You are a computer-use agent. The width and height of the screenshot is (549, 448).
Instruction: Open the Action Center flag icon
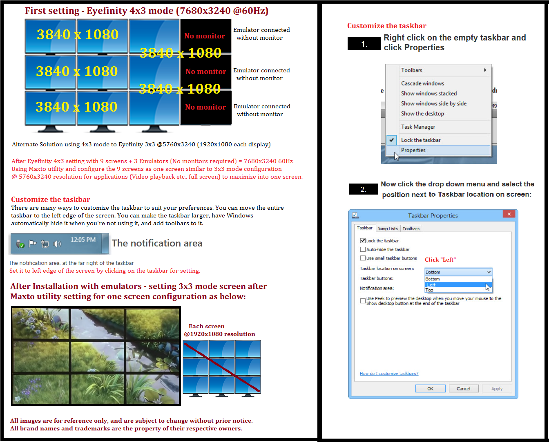click(33, 244)
